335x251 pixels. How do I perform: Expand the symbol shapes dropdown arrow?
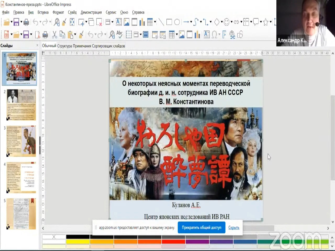[x=231, y=22]
